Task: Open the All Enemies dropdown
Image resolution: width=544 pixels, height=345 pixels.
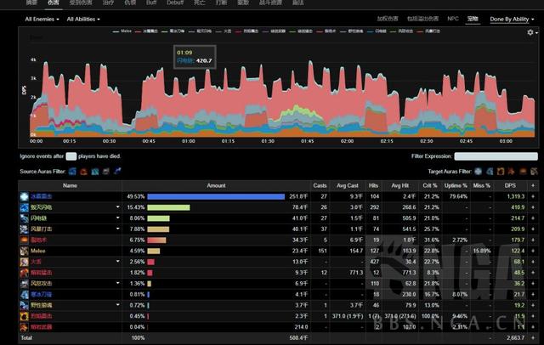Action: [42, 19]
